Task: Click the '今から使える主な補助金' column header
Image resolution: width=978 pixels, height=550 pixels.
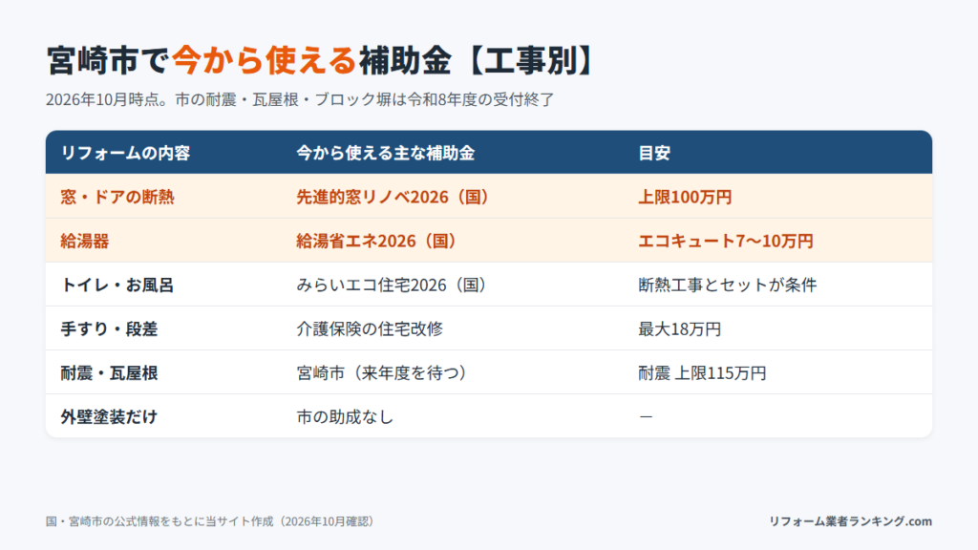Action: pos(386,153)
